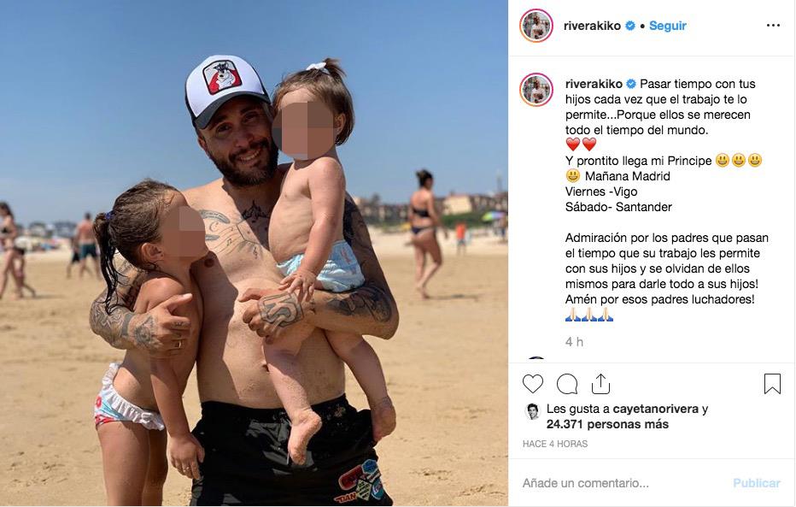This screenshot has width=796, height=507.
Task: Click the riverakiko profile picture in the header
Action: pyautogui.click(x=536, y=26)
